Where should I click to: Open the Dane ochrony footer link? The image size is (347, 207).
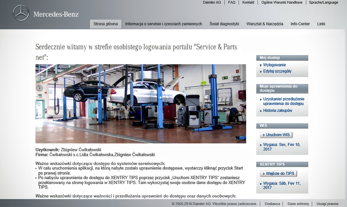click(298, 204)
